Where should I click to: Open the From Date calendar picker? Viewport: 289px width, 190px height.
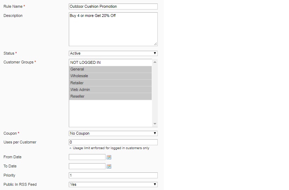[109, 157]
